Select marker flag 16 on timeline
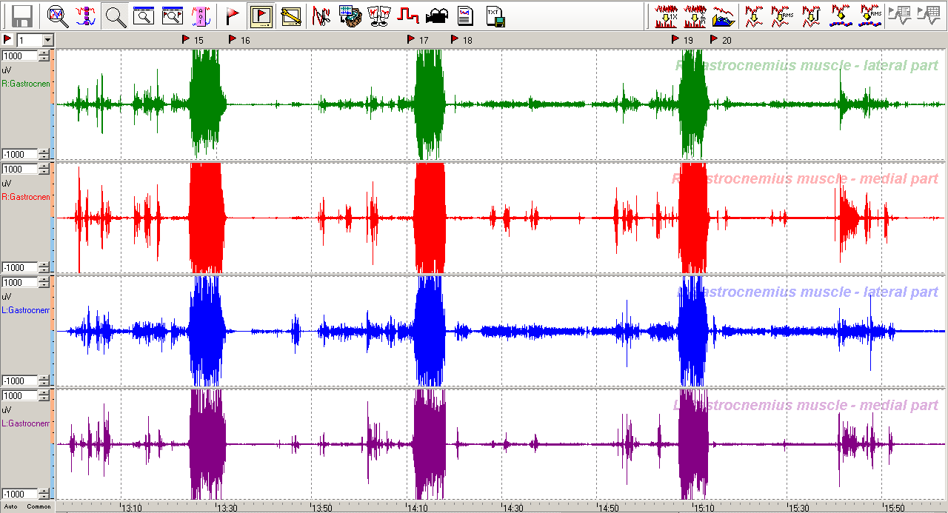 click(x=233, y=39)
